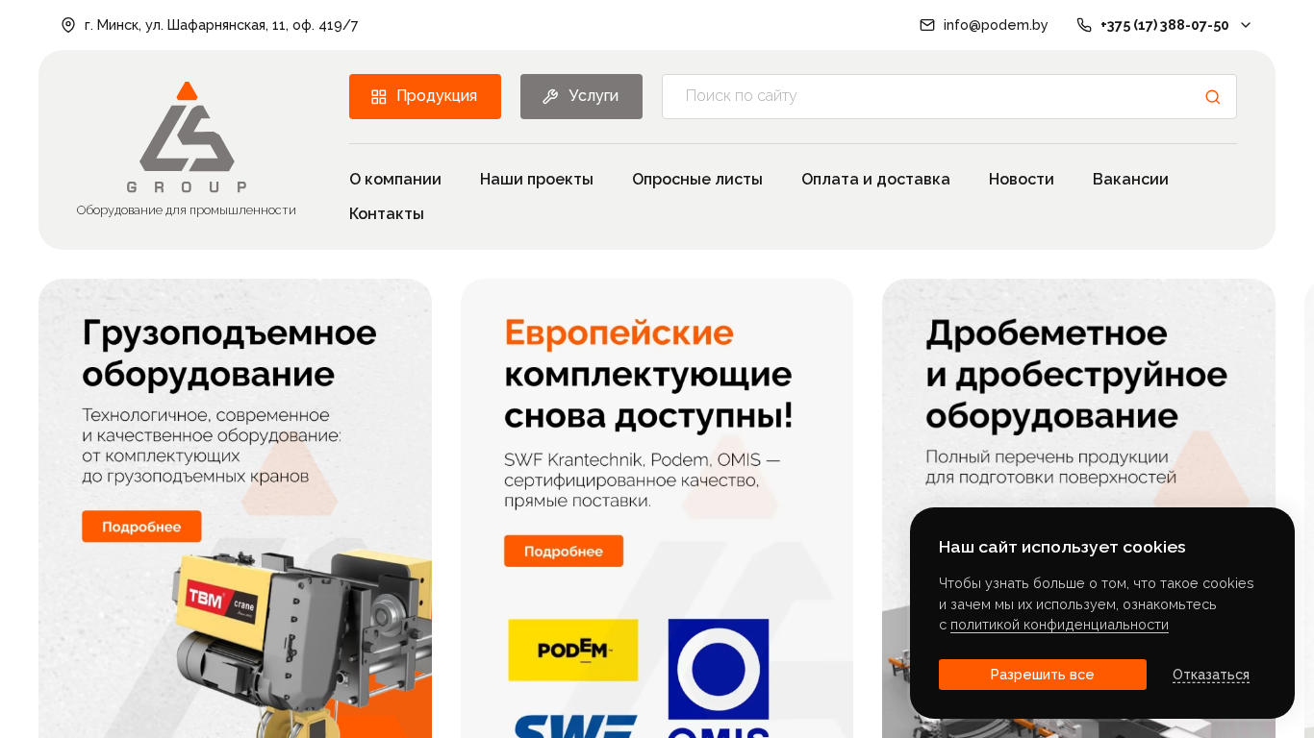Click the LS Group logo
This screenshot has width=1314, height=738.
tap(187, 137)
